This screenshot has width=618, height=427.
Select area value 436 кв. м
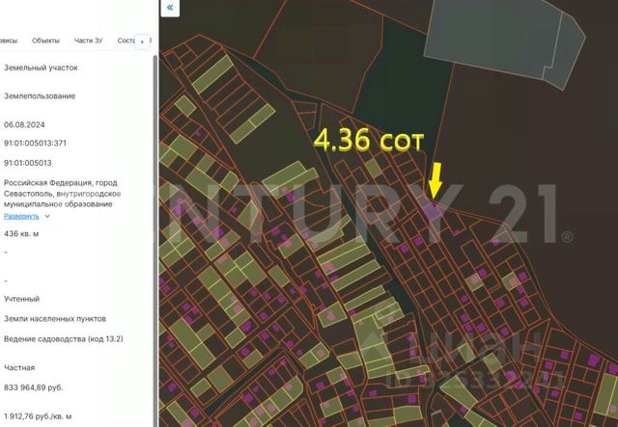coord(21,234)
